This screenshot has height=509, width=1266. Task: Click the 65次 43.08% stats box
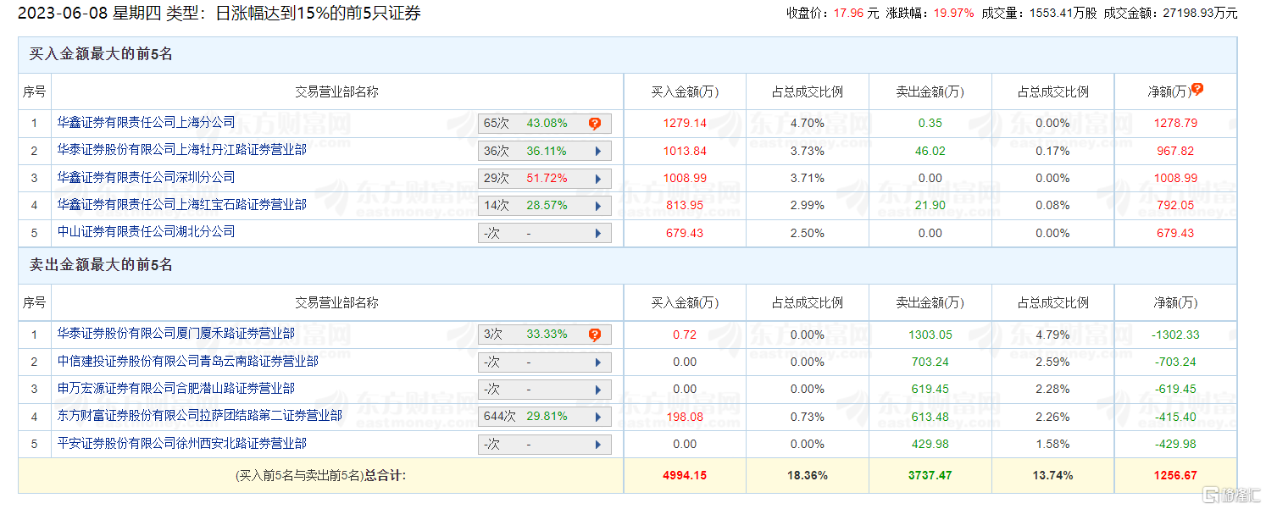(545, 124)
